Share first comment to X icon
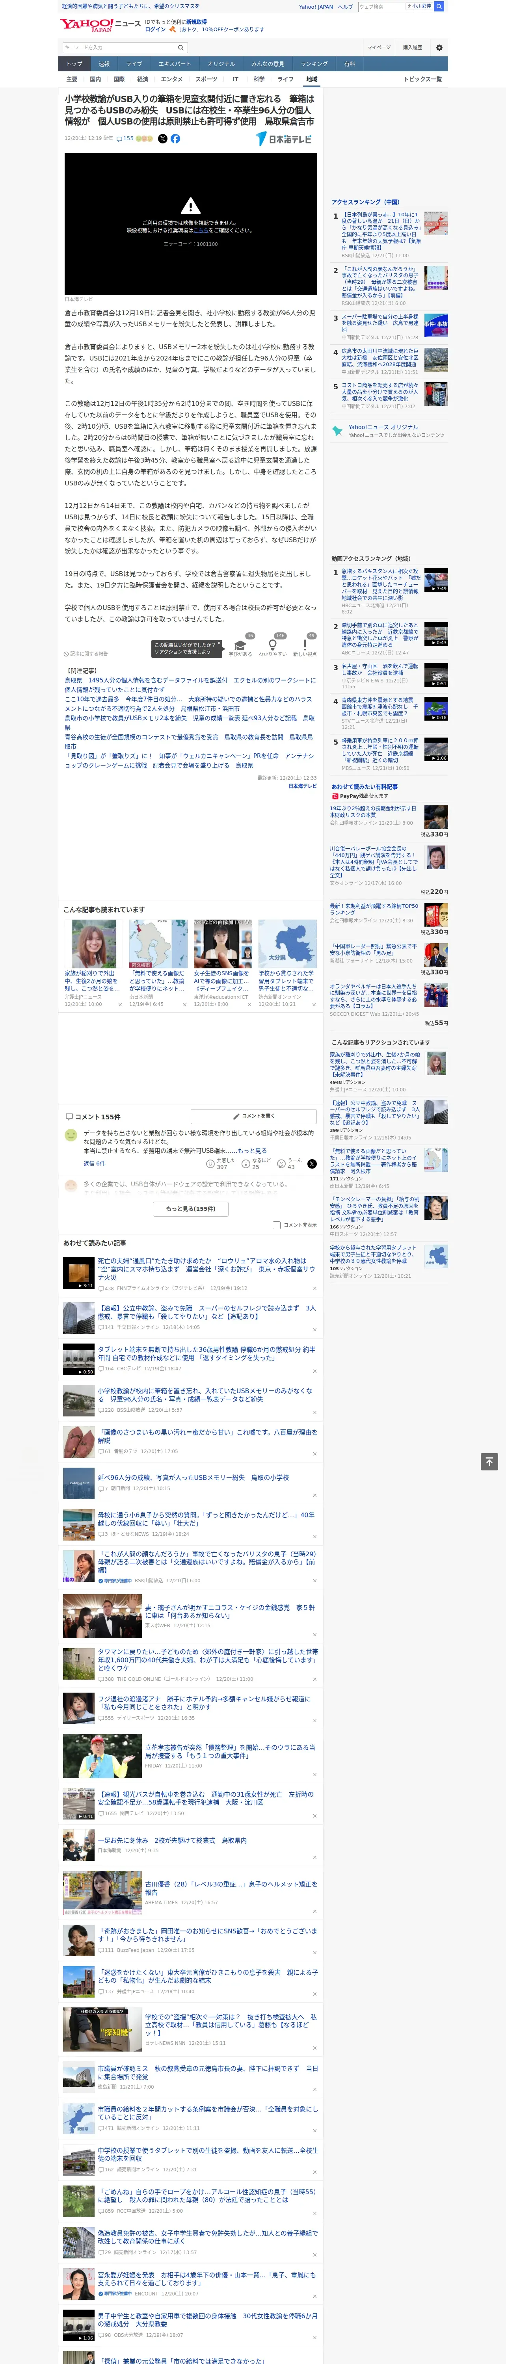This screenshot has height=2364, width=506. pyautogui.click(x=312, y=1163)
